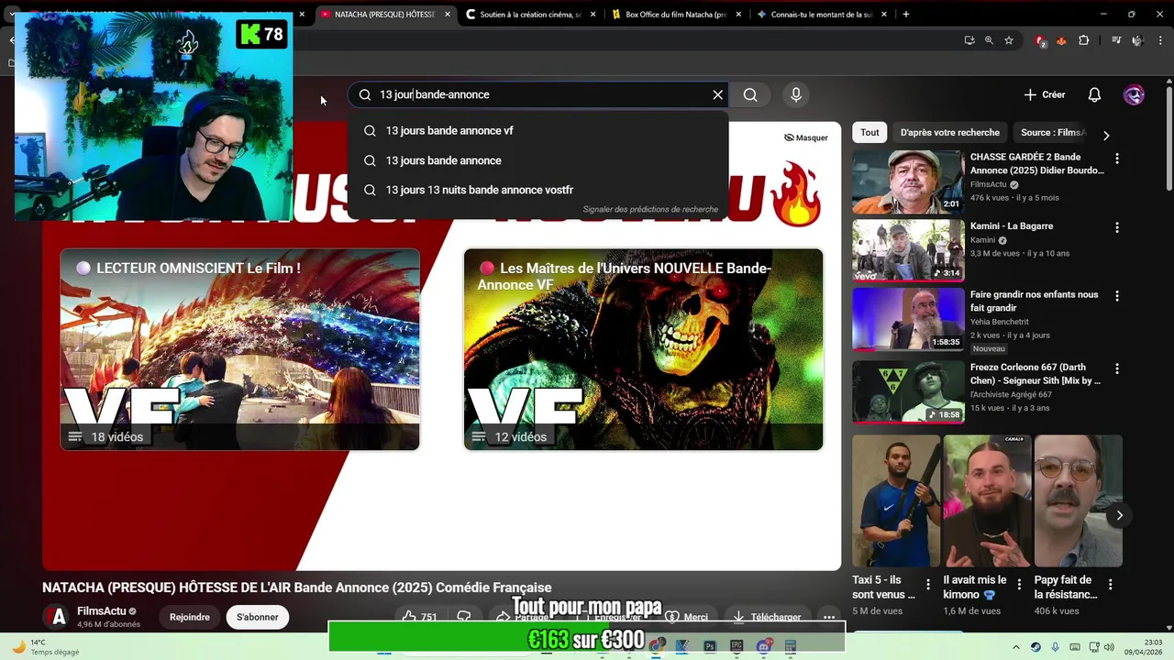Image resolution: width=1174 pixels, height=660 pixels.
Task: Open Kamini - La Bagarre video thumbnail
Action: 908,250
